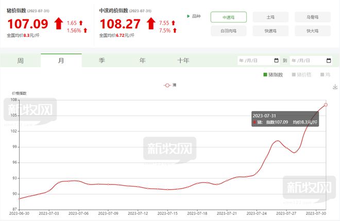Viewport: 340px width, 221px height.
Task: Click the 猪 legend marker above chart
Action: pos(167,85)
